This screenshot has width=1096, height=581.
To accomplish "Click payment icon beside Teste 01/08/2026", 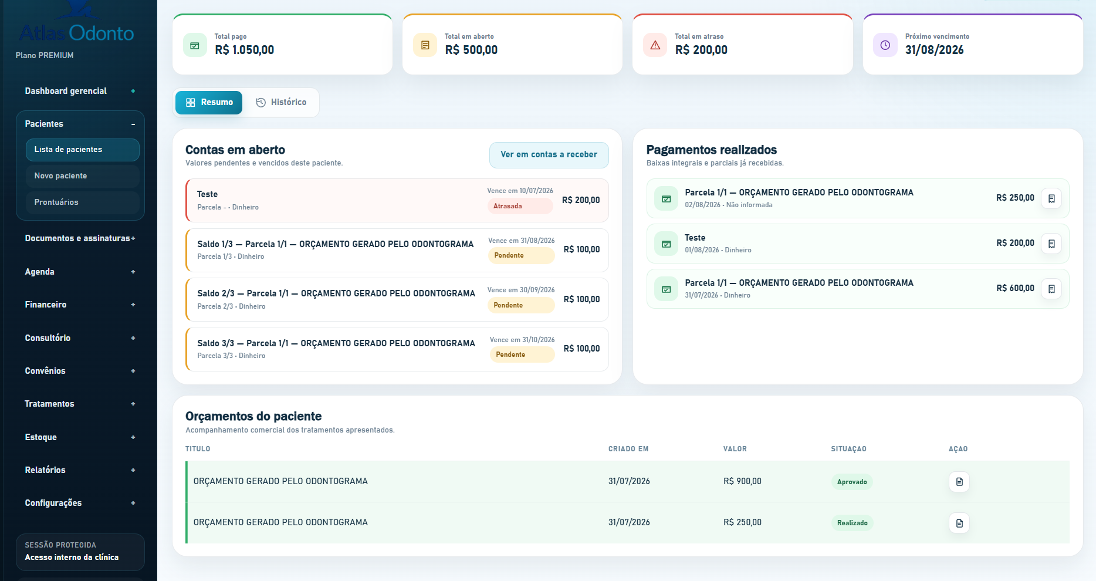I will coord(666,244).
